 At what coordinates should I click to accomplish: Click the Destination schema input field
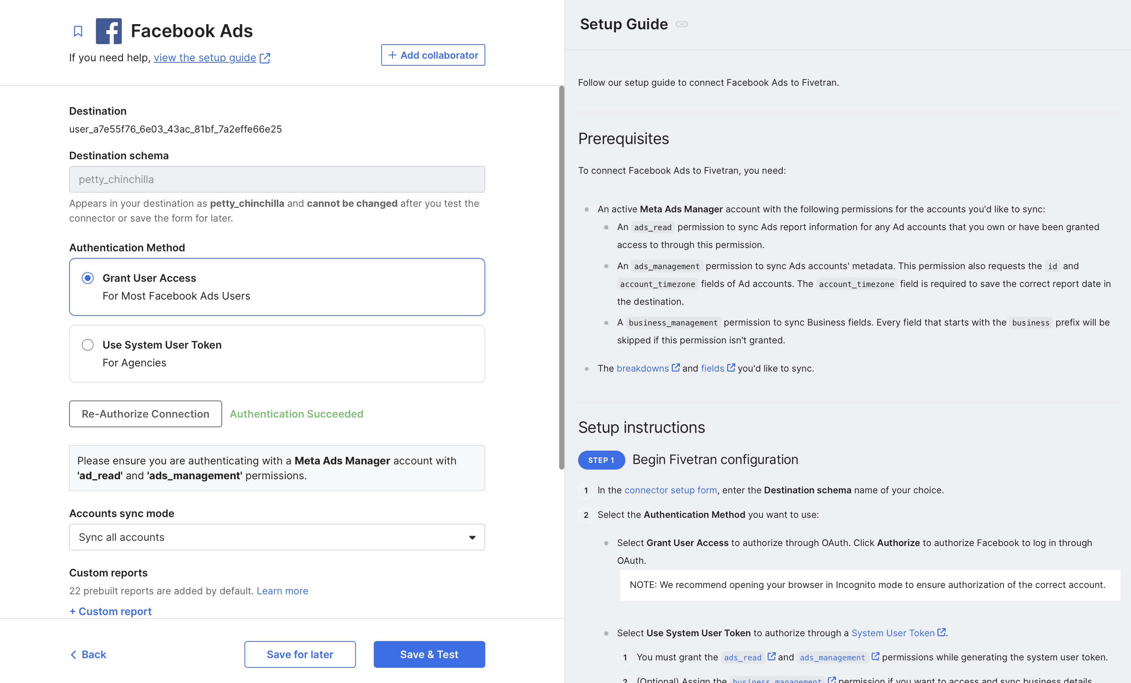click(x=277, y=179)
